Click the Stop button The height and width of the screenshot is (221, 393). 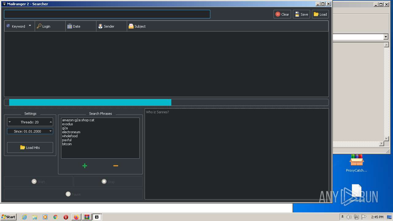pos(108,182)
